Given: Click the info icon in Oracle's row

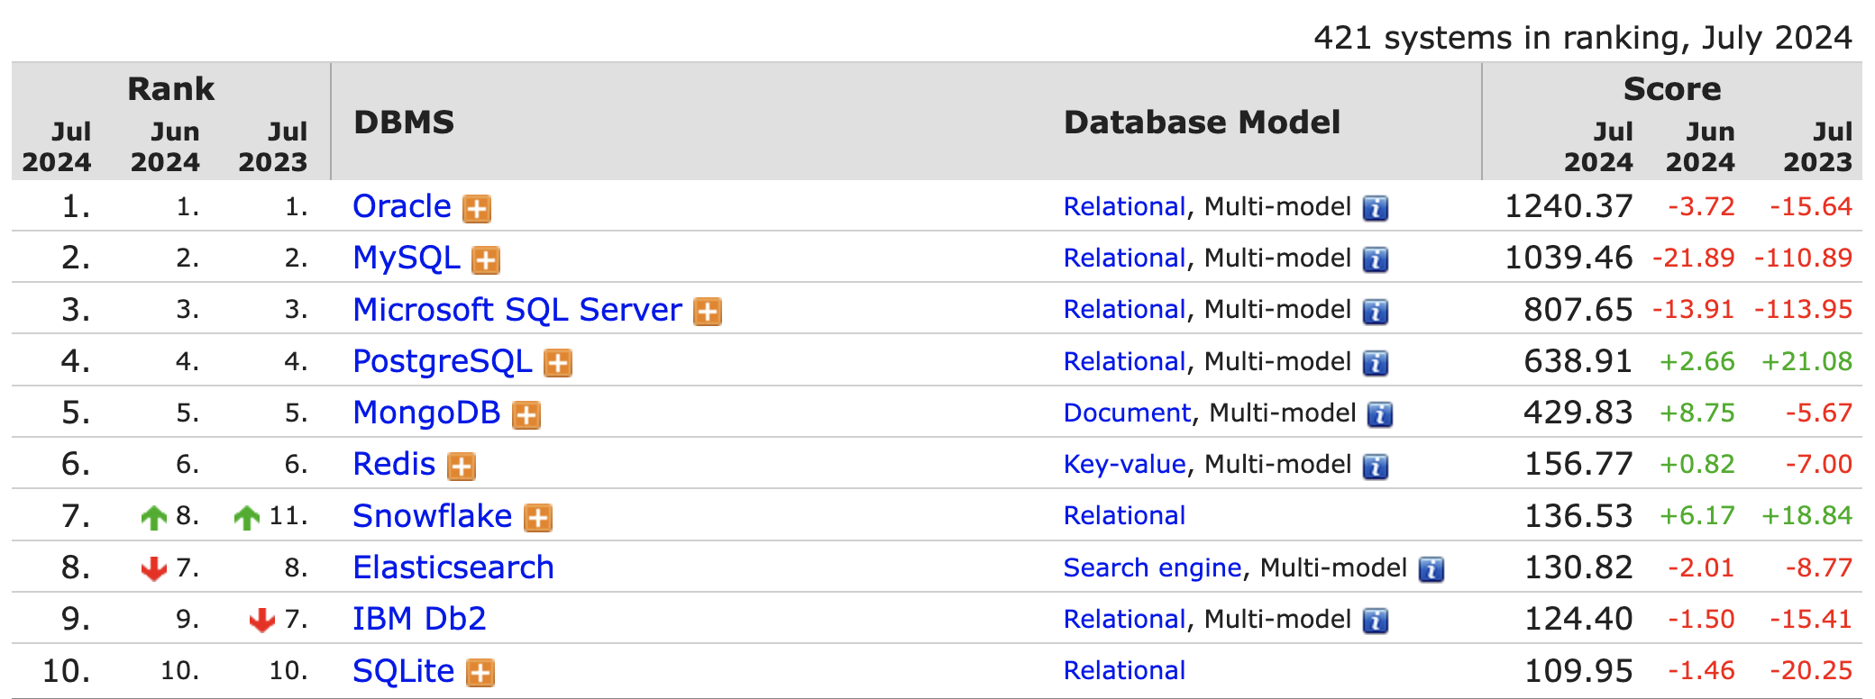Looking at the screenshot, I should 1375,209.
